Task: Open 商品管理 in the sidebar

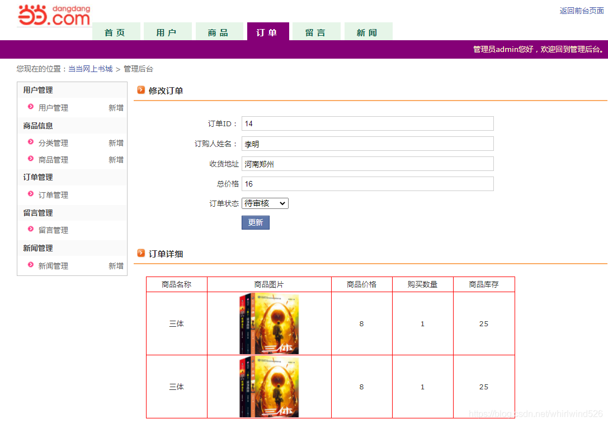Action: coord(53,160)
